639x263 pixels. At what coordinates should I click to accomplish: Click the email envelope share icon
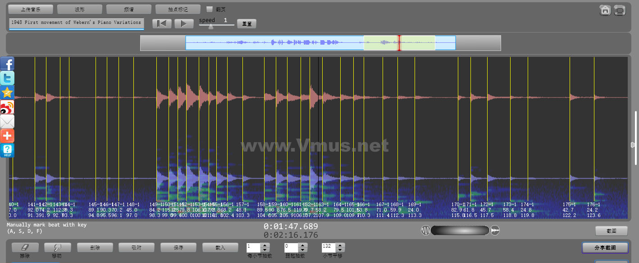coord(7,121)
